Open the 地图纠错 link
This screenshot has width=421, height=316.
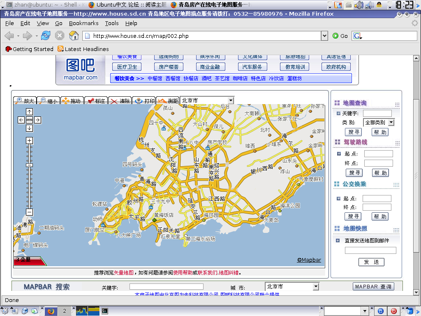229,273
